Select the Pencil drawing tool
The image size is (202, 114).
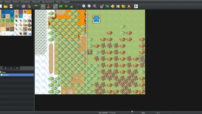[x=55, y=6]
